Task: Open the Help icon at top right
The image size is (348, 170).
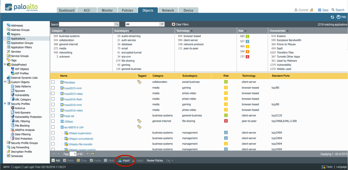Action: coord(338,17)
